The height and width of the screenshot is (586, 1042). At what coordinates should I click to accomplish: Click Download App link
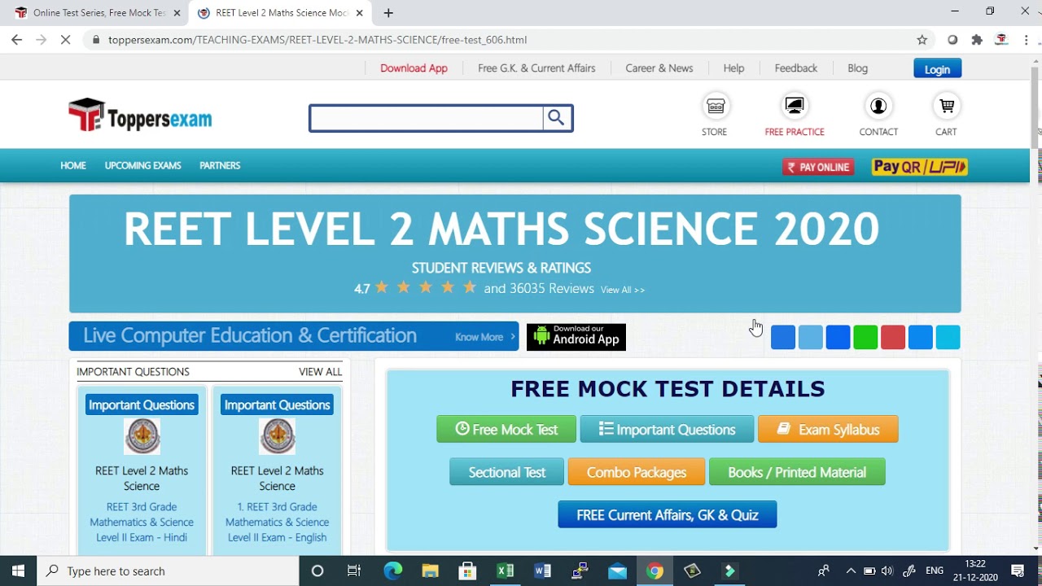point(414,68)
